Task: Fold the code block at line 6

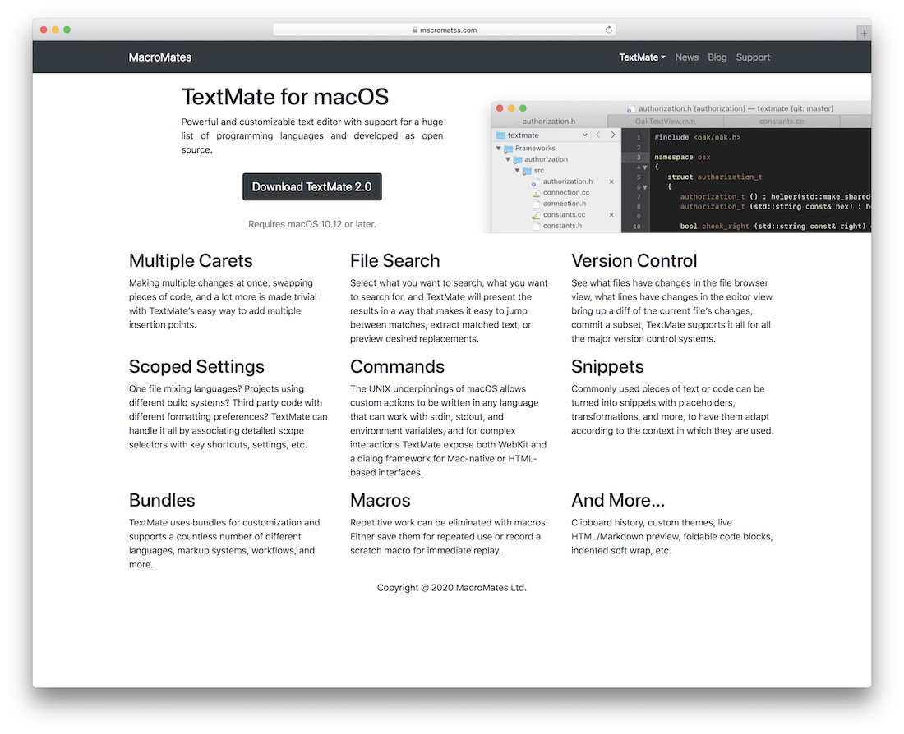Action: [645, 187]
